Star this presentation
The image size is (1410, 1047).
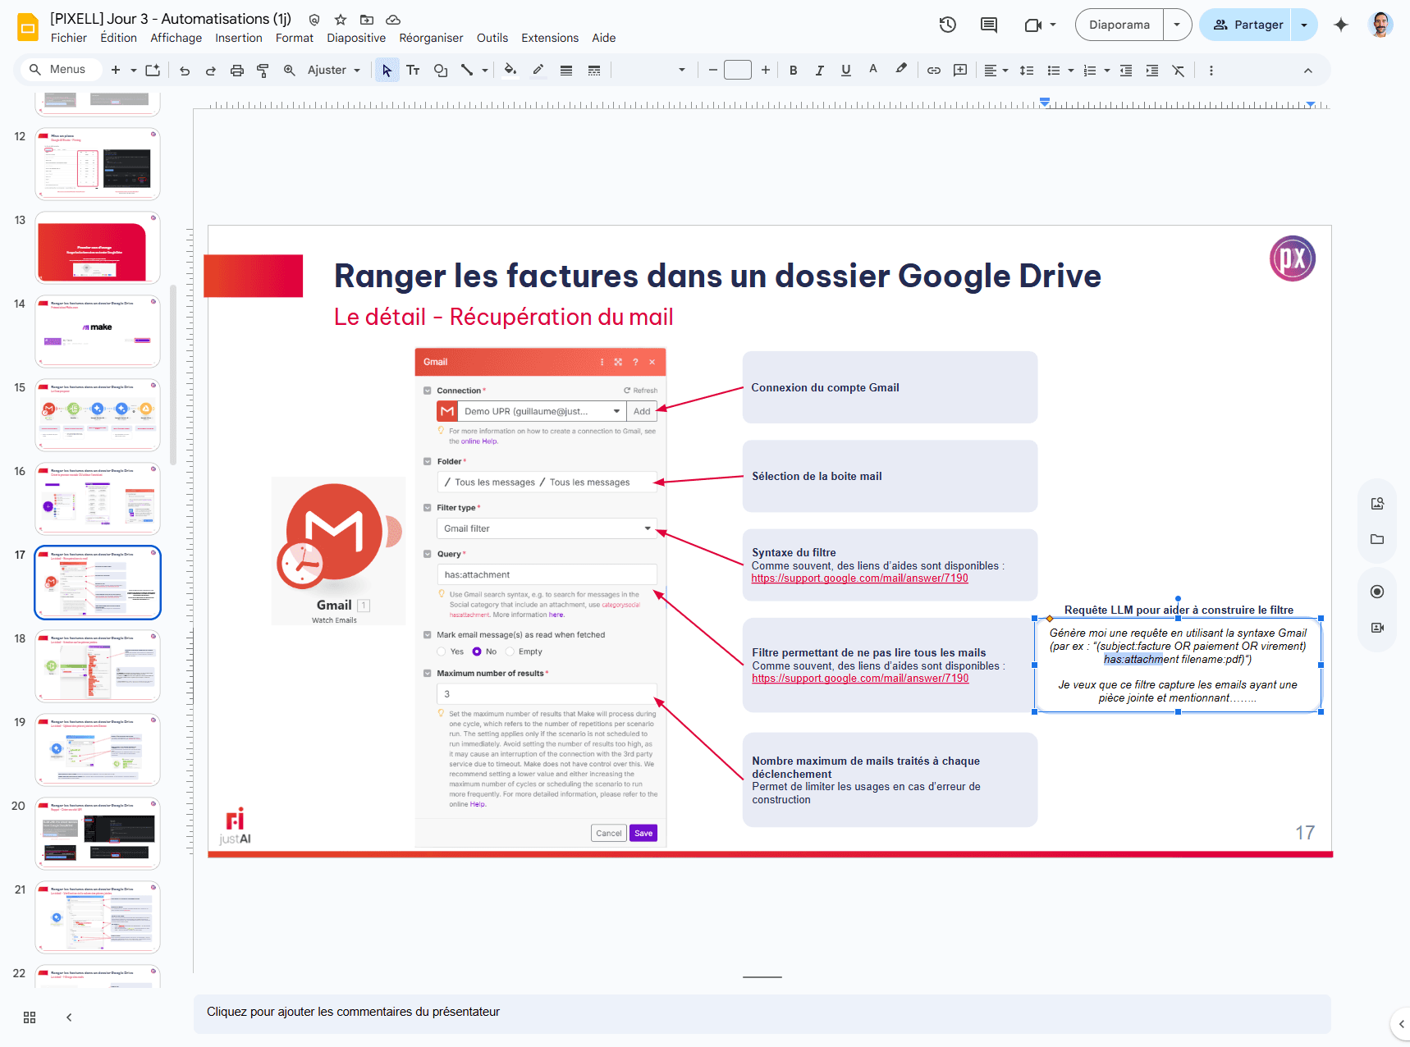coord(341,20)
